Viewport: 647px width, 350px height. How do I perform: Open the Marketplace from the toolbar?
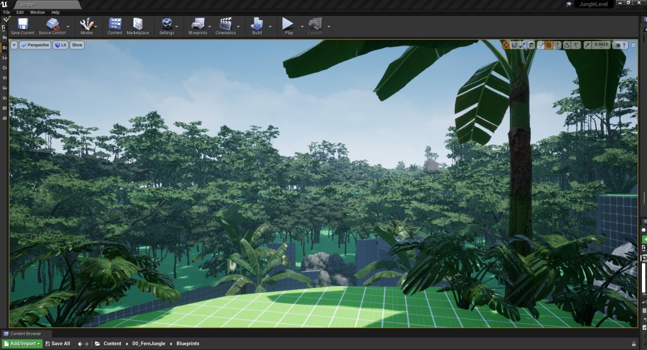click(x=138, y=26)
